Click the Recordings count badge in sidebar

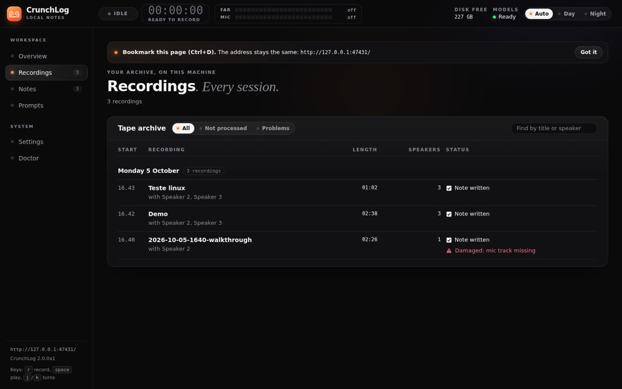pos(77,72)
